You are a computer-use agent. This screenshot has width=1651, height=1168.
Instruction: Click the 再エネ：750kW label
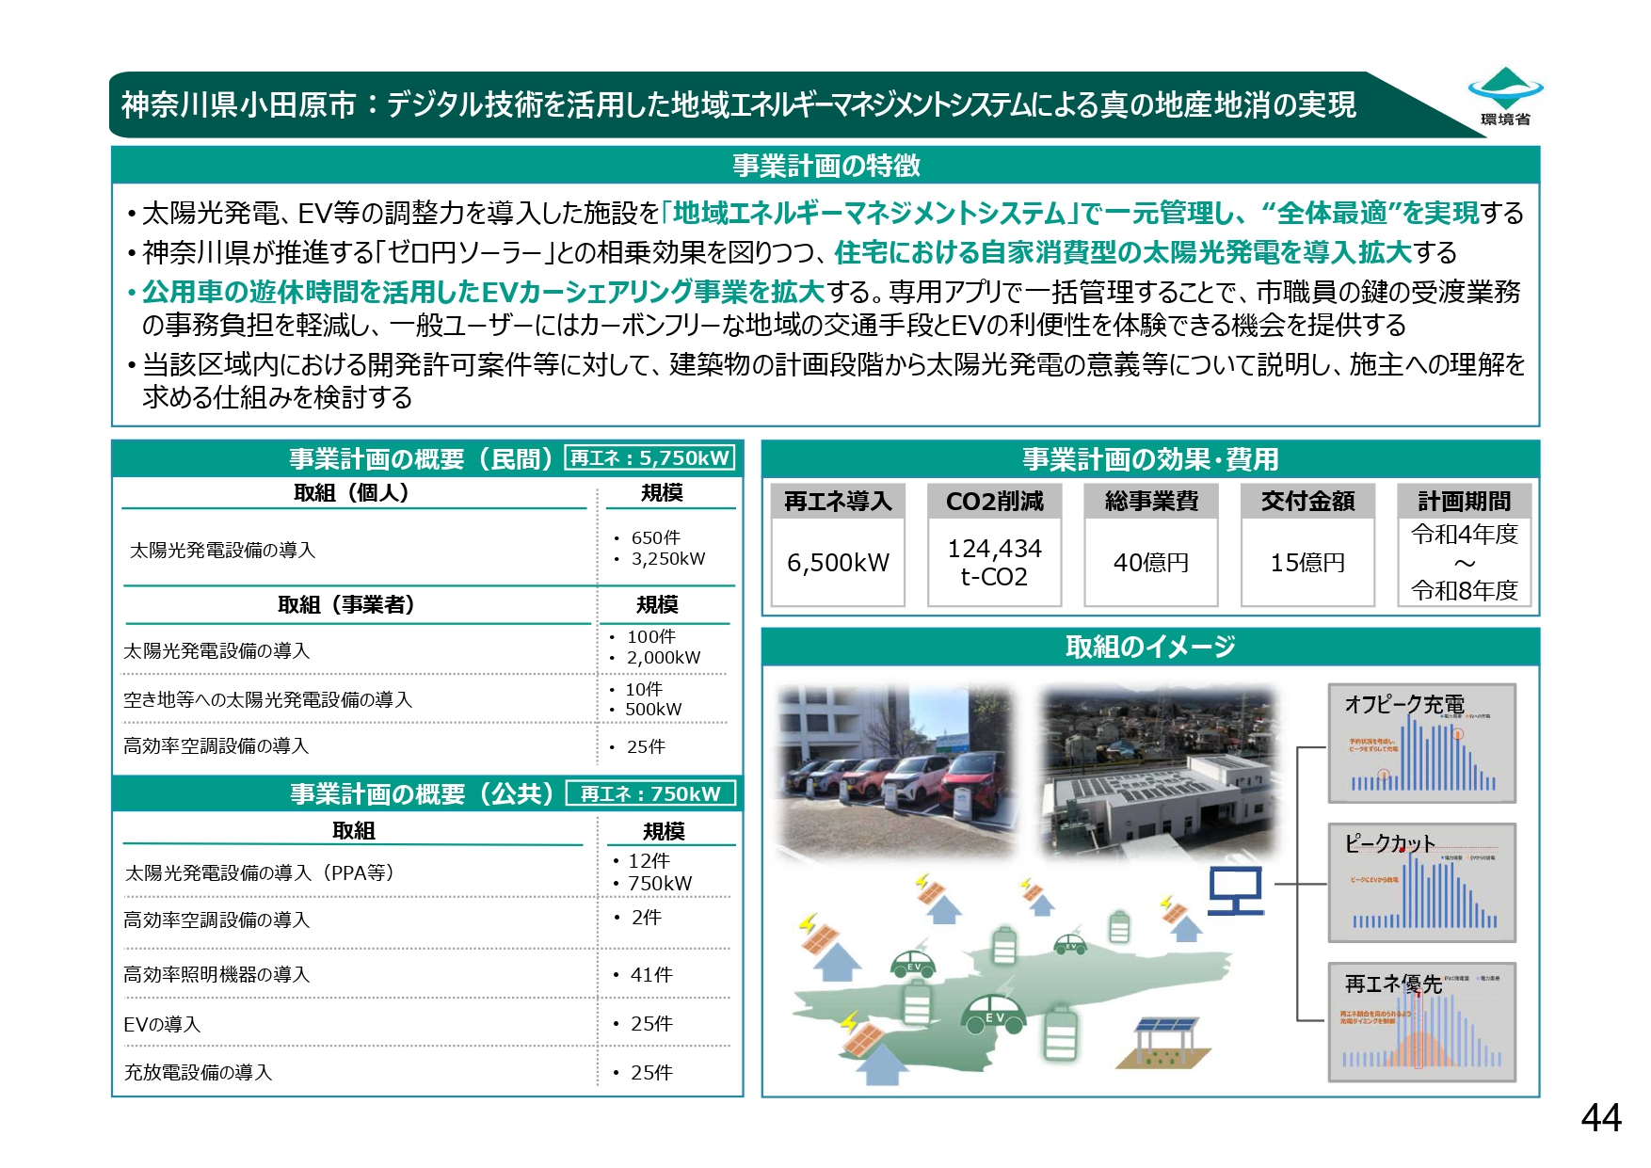click(x=650, y=793)
